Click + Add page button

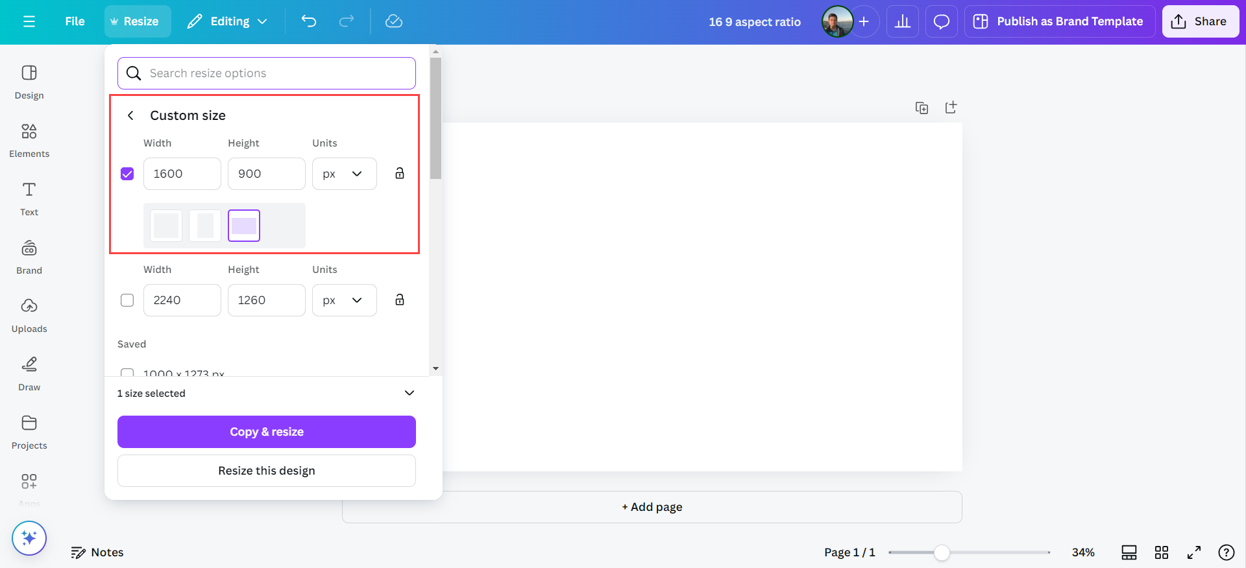coord(652,507)
